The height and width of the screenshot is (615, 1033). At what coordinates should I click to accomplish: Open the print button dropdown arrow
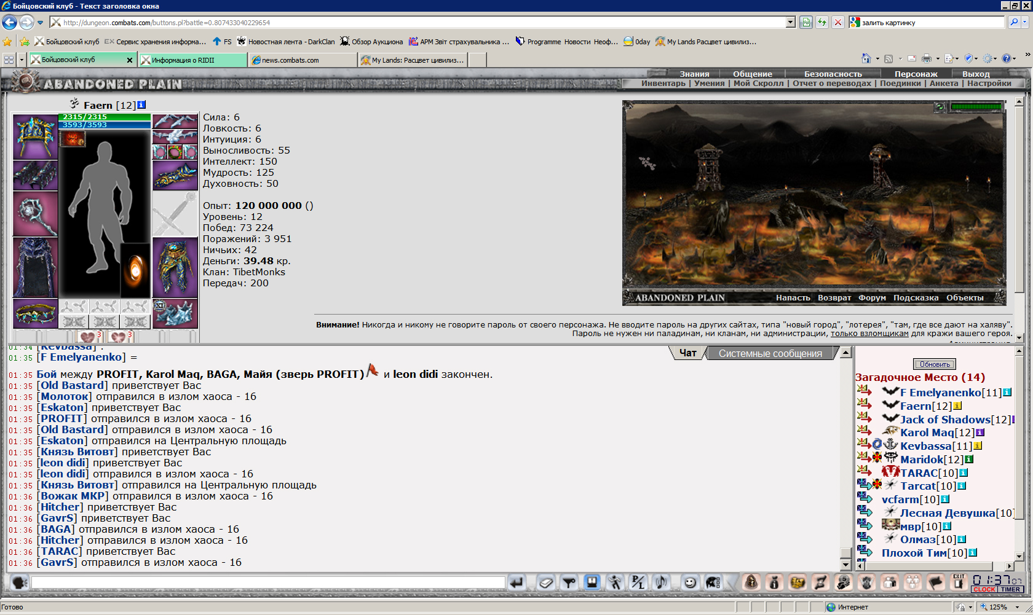(938, 59)
